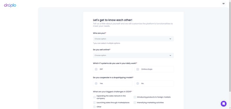Check the Online shops checkbox

tap(138, 69)
